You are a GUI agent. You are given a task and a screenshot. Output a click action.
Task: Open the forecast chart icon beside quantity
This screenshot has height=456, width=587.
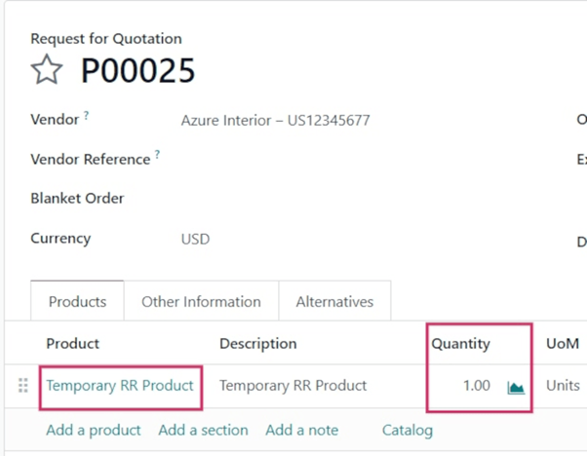(x=516, y=387)
